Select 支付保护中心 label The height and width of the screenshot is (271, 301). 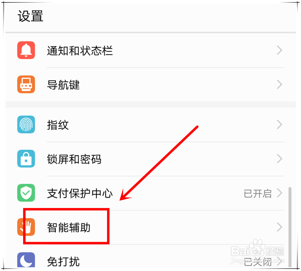(80, 193)
